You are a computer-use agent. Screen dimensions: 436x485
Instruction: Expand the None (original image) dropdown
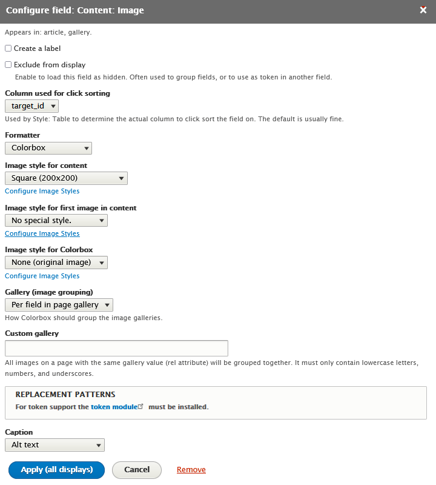click(56, 263)
